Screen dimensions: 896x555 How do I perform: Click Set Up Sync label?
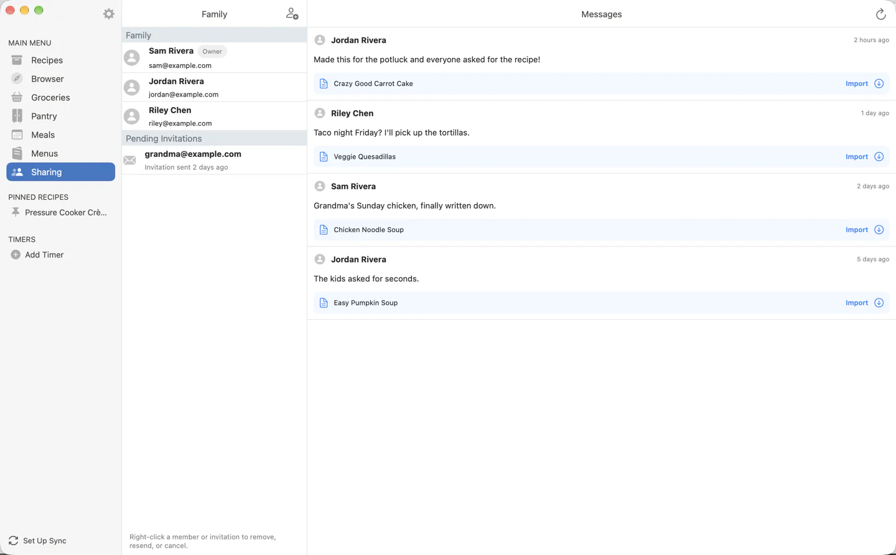point(45,541)
